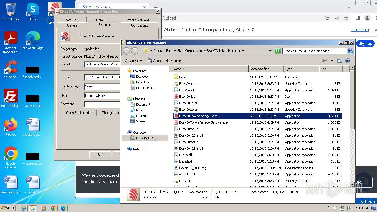Toggle the preview pane icon in Explorer
377x212 pixels.
click(x=340, y=61)
